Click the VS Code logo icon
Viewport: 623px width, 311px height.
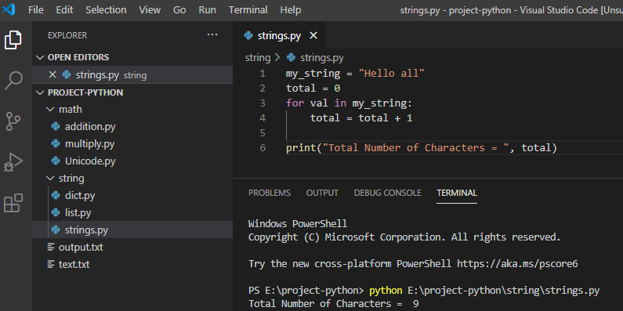(x=9, y=9)
